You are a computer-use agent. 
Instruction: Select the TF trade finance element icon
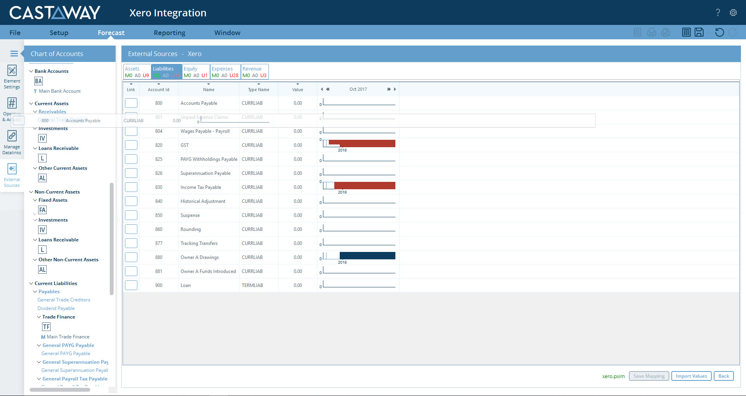46,327
